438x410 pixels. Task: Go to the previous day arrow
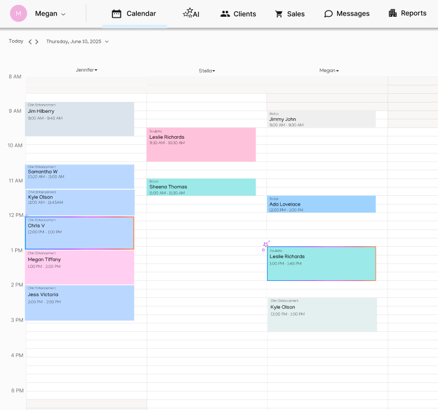(x=30, y=42)
